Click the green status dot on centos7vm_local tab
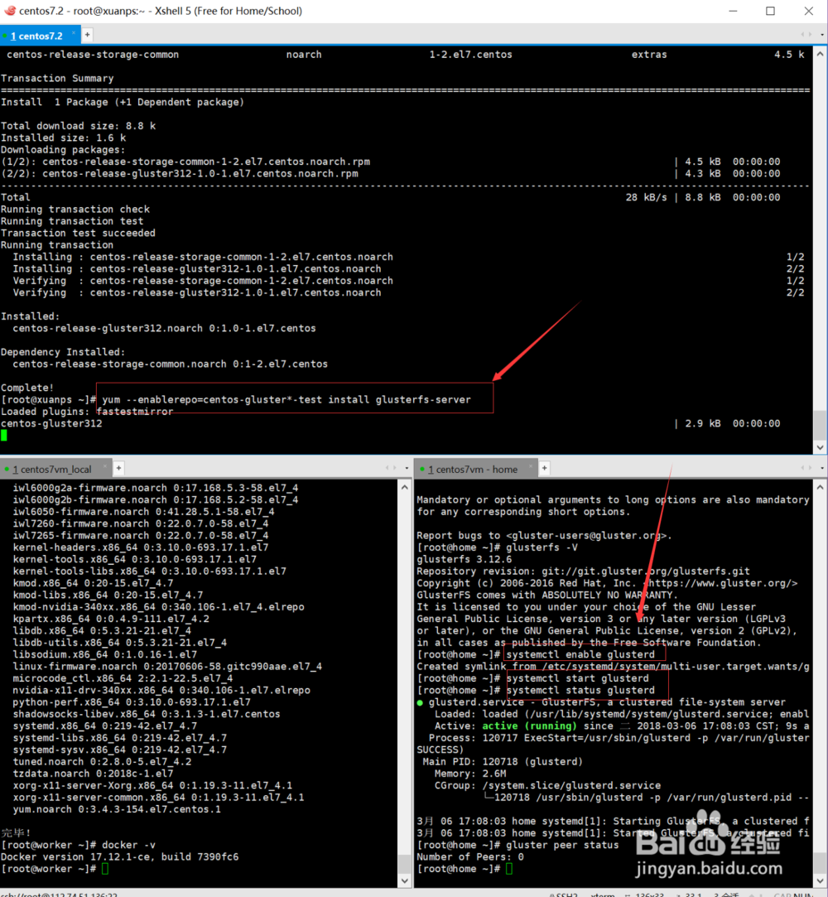The image size is (828, 897). [x=7, y=470]
